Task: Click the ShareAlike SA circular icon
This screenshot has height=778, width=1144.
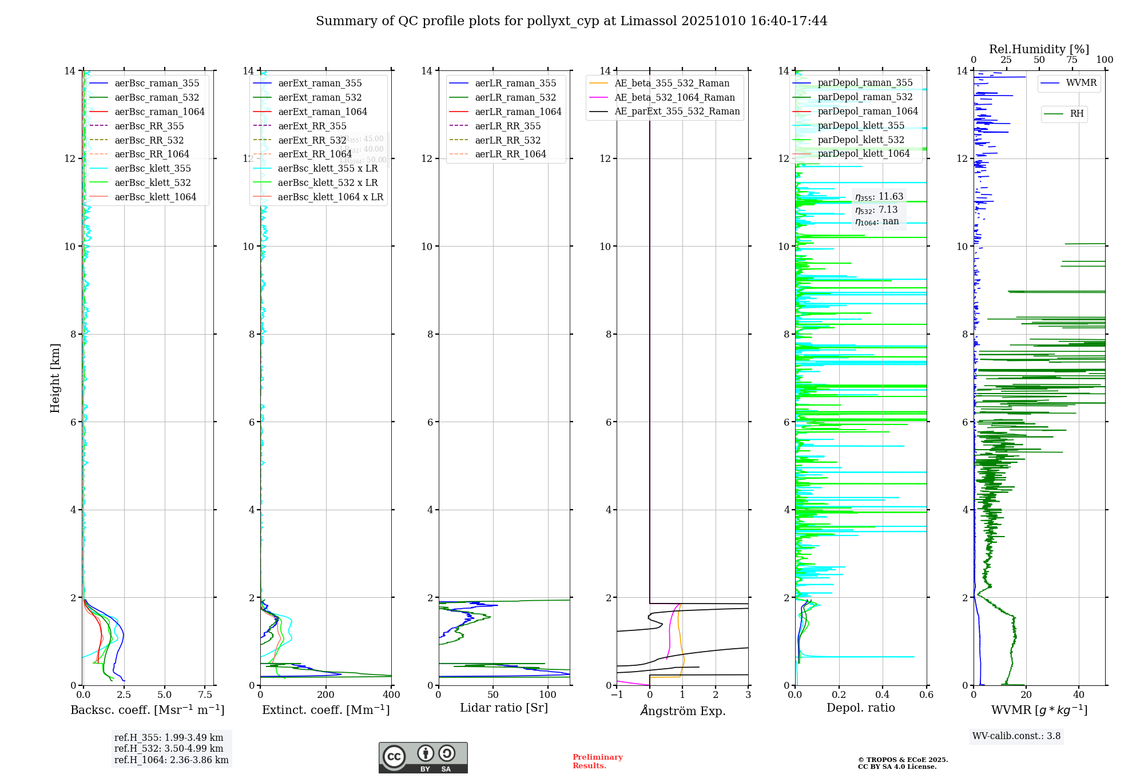Action: tap(447, 753)
